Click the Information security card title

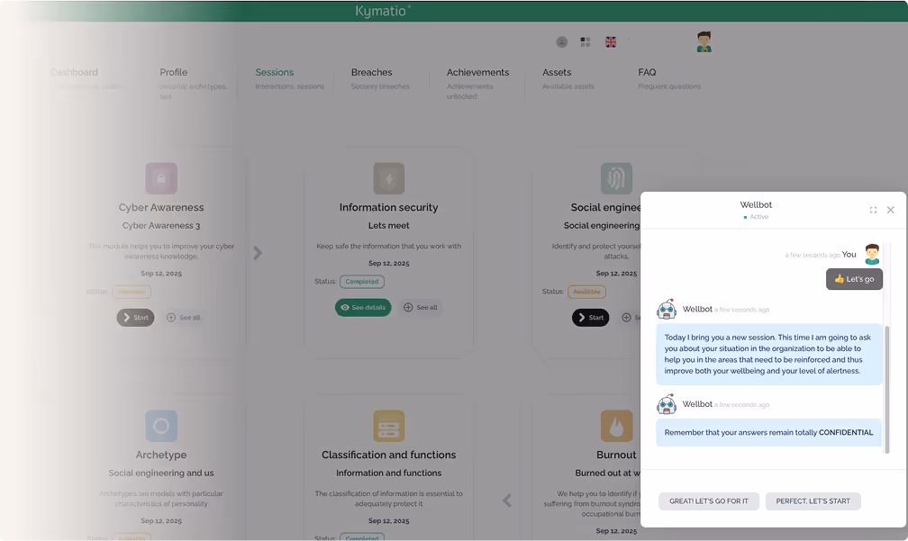(388, 207)
